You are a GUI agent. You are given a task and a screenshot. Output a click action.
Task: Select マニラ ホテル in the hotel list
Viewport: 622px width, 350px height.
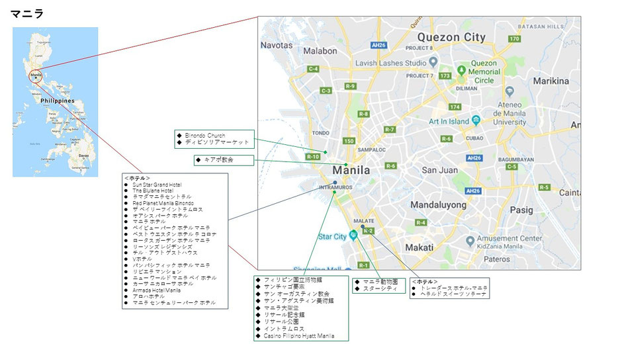click(149, 222)
